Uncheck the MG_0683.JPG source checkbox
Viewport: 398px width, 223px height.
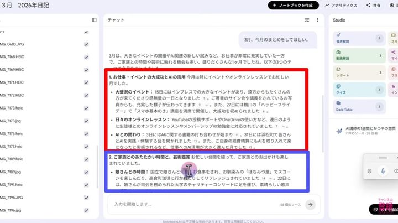pos(86,44)
